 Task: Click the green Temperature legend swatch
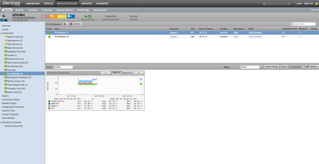pos(49,101)
